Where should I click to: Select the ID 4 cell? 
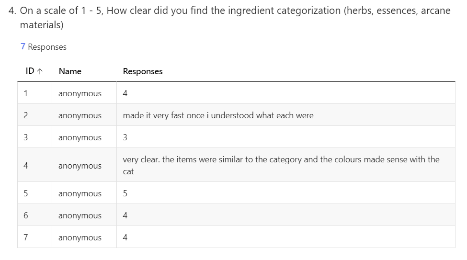coord(25,166)
